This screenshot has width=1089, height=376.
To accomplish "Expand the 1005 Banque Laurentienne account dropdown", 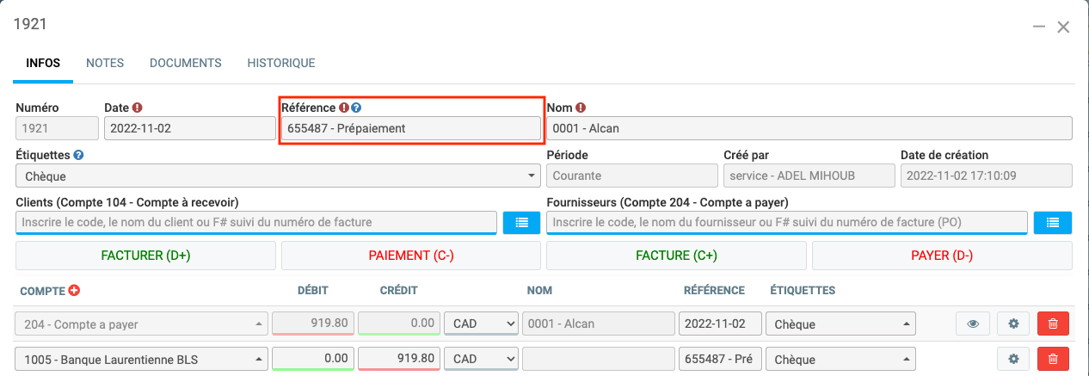I will click(x=139, y=359).
